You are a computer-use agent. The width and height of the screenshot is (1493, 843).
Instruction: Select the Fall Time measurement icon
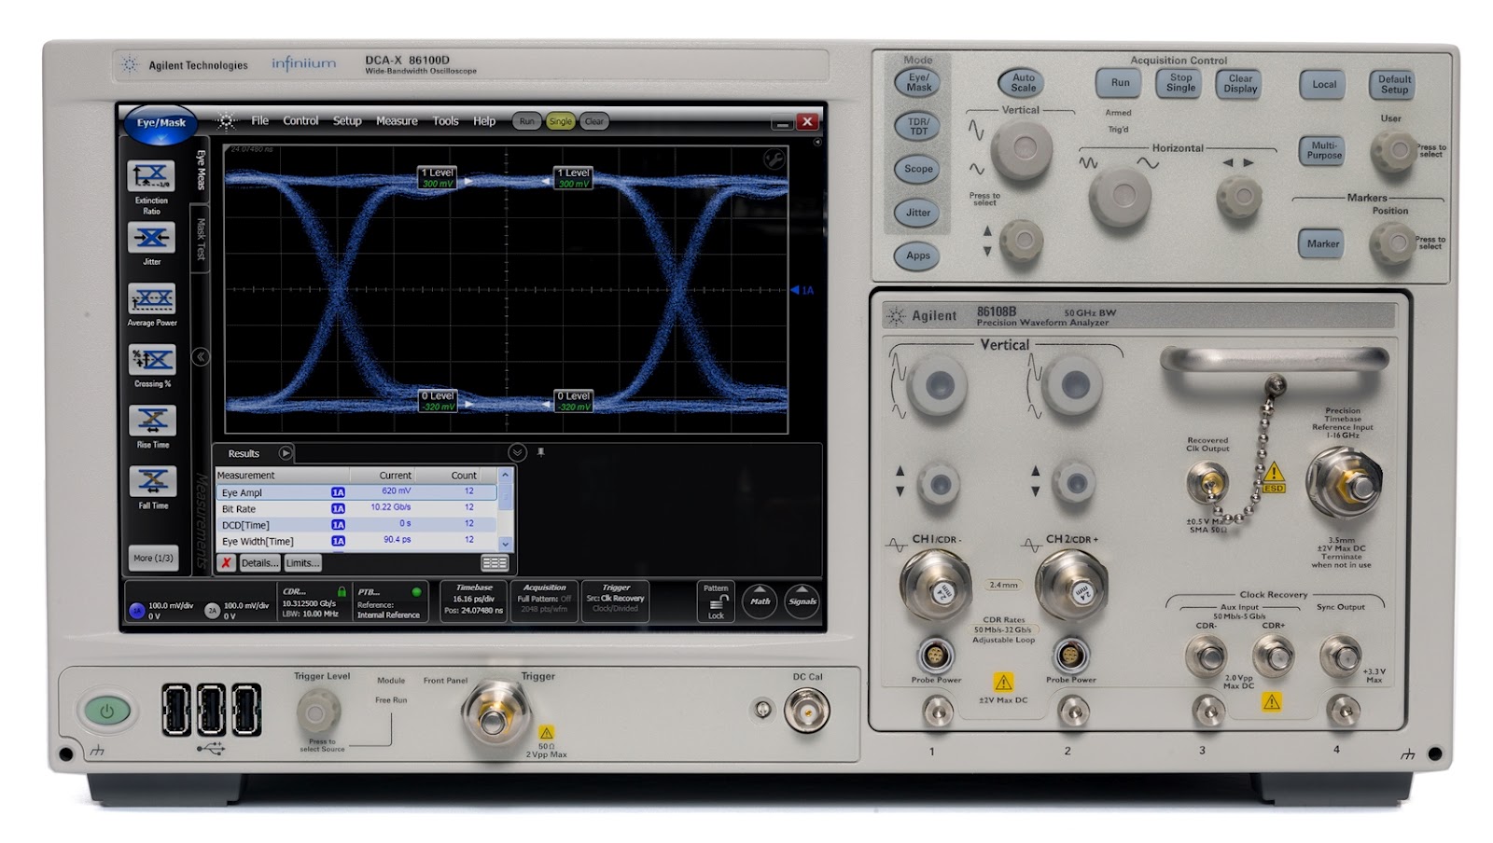(153, 481)
